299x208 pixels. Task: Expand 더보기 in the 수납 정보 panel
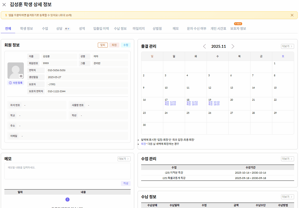(x=287, y=197)
